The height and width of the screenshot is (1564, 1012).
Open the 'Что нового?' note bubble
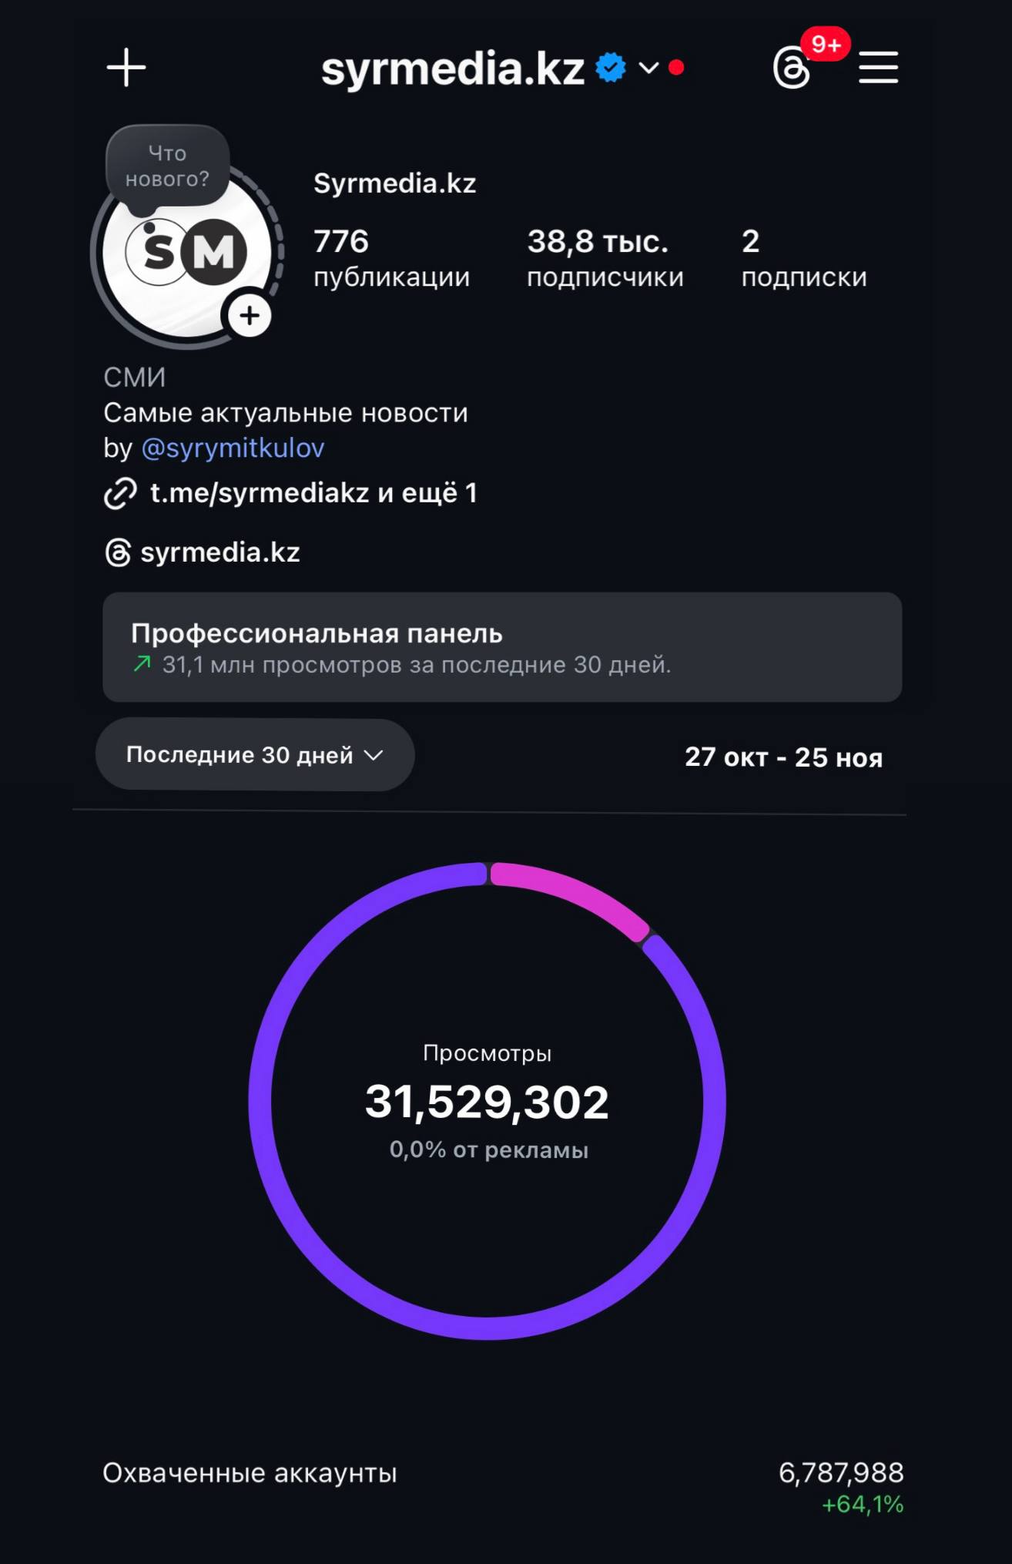click(x=168, y=166)
